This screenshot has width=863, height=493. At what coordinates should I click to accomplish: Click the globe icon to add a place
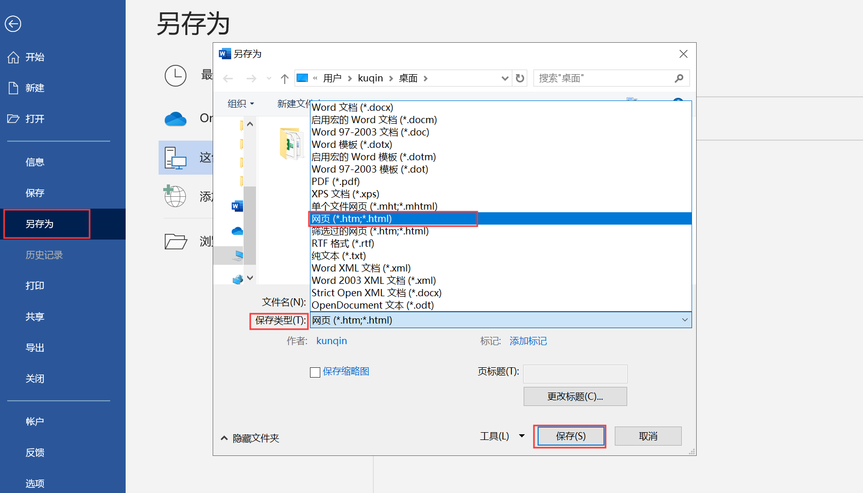point(175,196)
